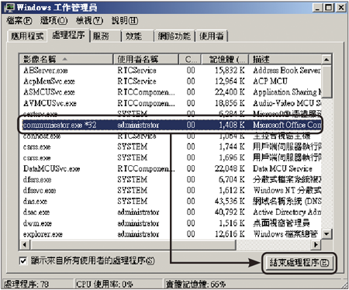
Task: Click the horizontal scrollbar right arrow
Action: [x=316, y=244]
